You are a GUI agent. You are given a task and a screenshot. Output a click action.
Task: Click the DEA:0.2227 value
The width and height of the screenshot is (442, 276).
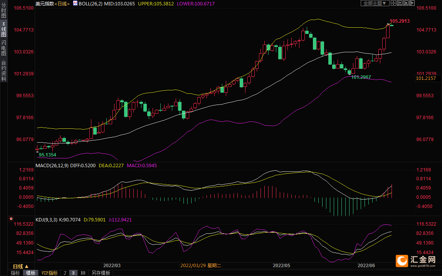click(x=111, y=166)
